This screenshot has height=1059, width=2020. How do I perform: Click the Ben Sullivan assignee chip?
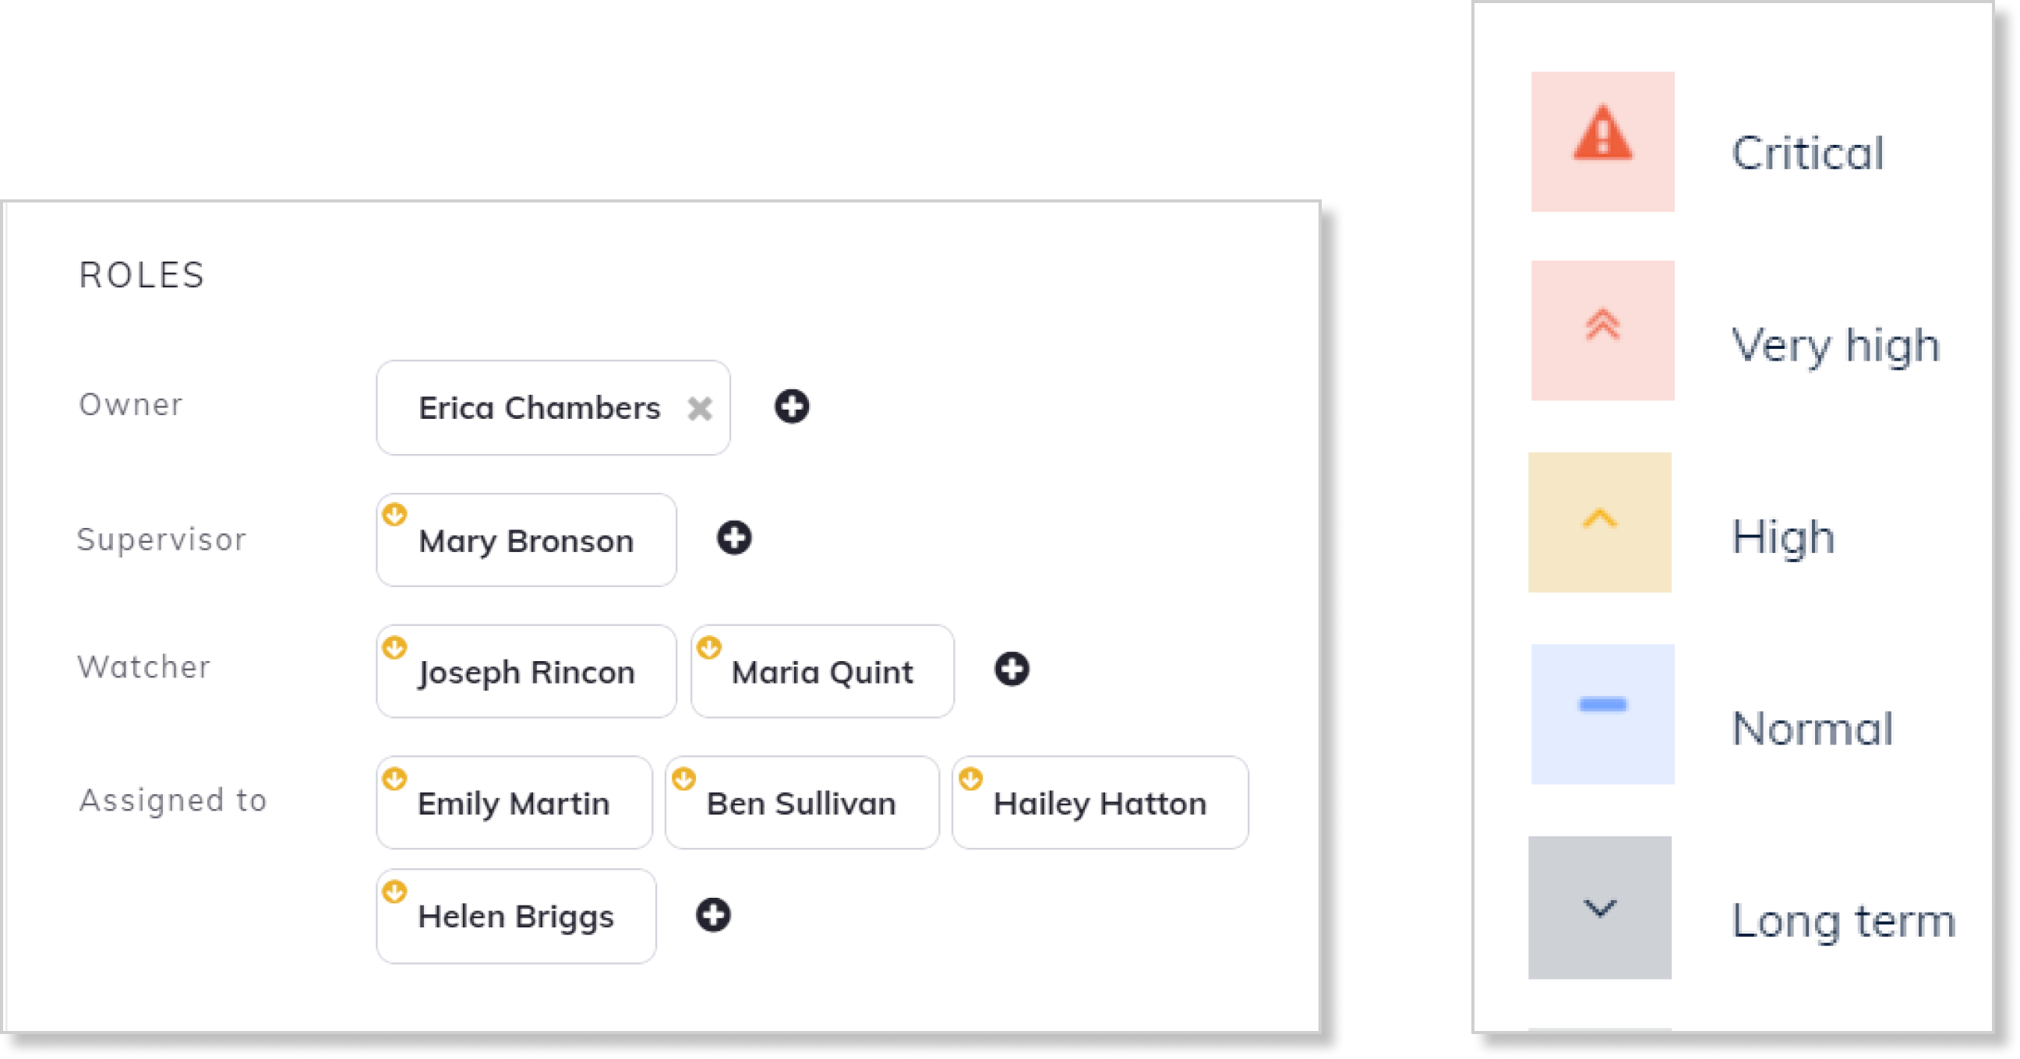pyautogui.click(x=801, y=802)
